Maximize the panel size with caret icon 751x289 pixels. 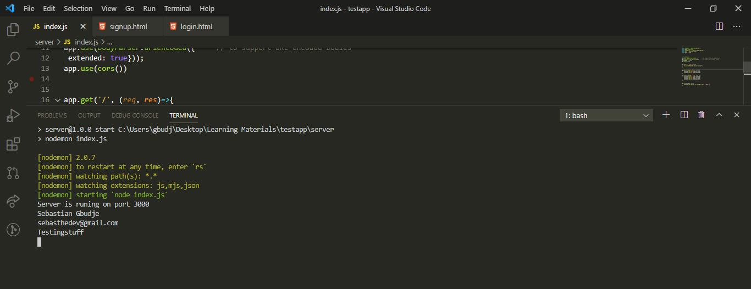tap(719, 115)
